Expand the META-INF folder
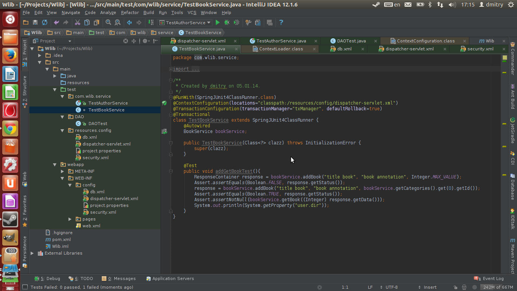Screen dimensions: 517x291 pyautogui.click(x=62, y=171)
